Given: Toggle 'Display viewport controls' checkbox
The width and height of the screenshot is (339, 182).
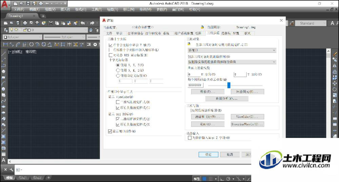Looking at the screenshot, I should click(x=110, y=131).
